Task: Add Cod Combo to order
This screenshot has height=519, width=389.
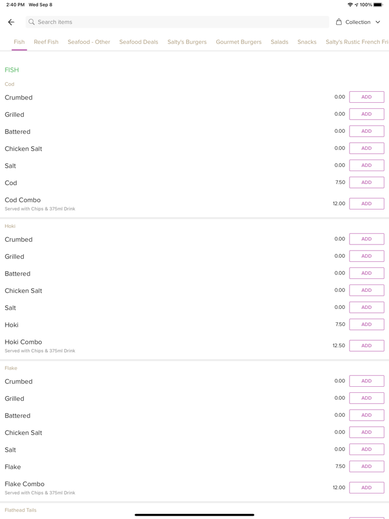Action: pos(366,203)
